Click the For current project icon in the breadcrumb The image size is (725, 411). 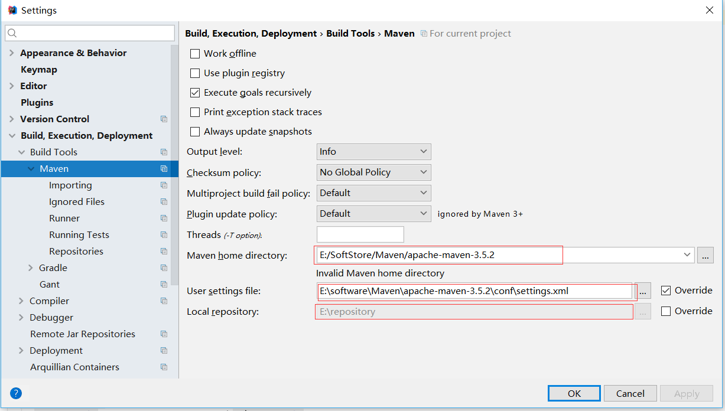[x=424, y=34]
